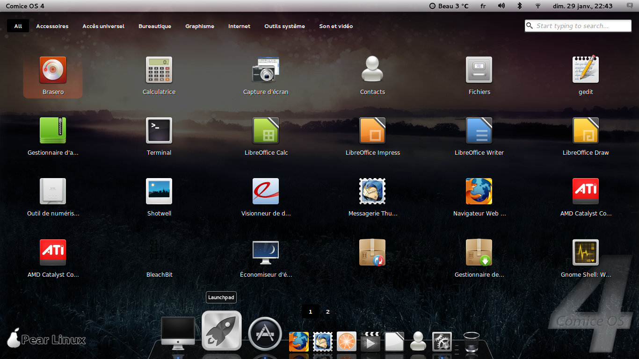
Task: Go to launcher page 2
Action: point(327,311)
